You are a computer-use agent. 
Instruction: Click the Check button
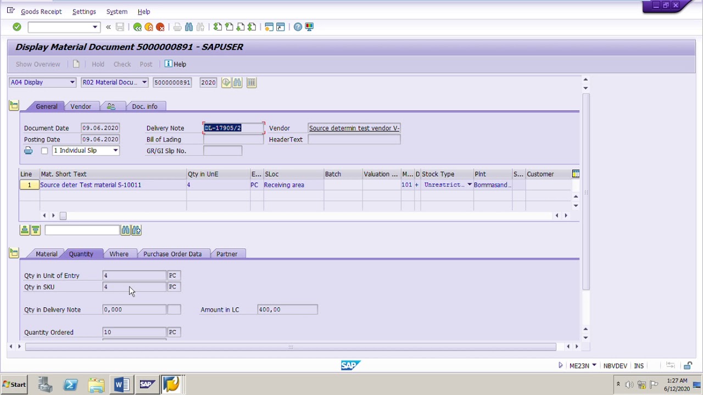coord(122,64)
